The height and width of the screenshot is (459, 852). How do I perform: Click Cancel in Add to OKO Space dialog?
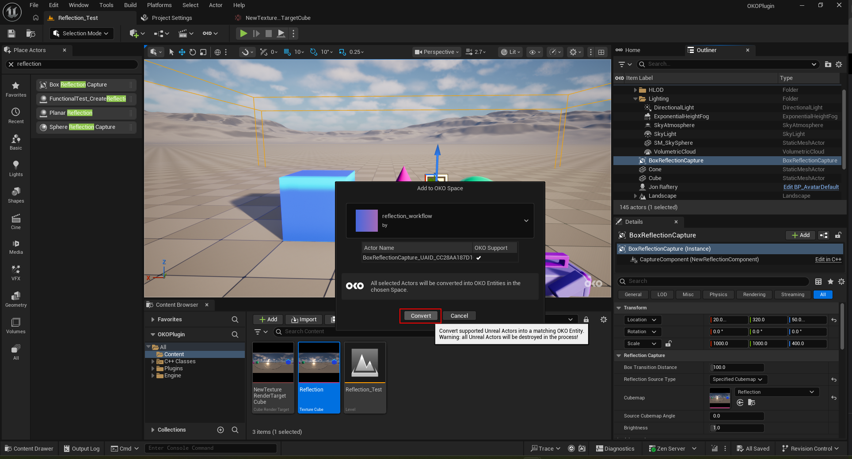click(x=459, y=316)
